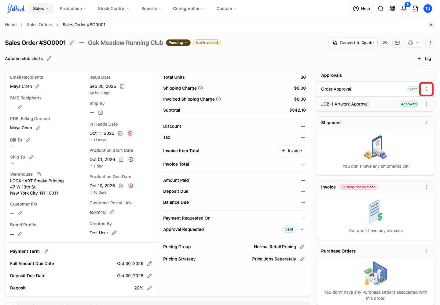Open the e5xm48 customer portal link
Viewport: 440px width, 305px height.
coord(97,212)
